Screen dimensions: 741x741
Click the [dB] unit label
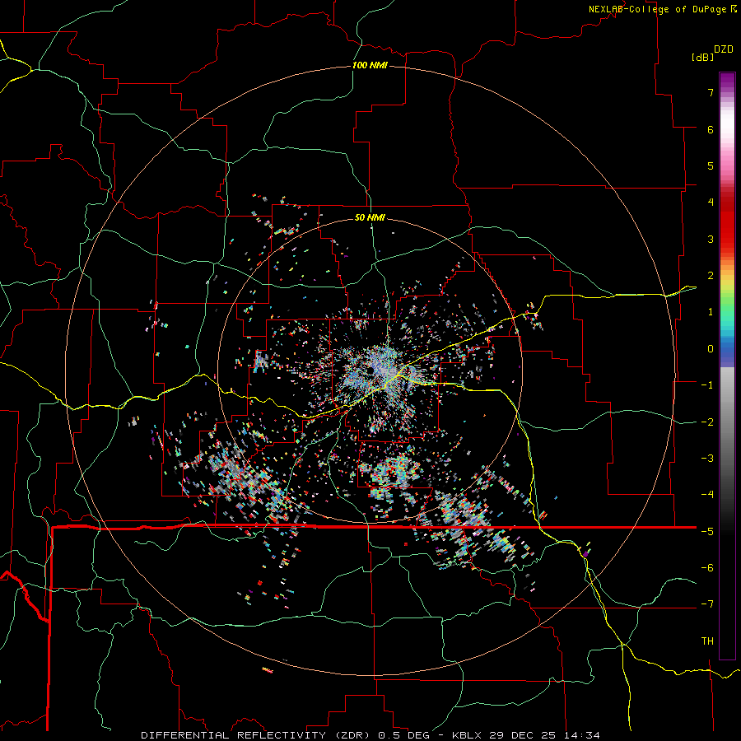(702, 58)
